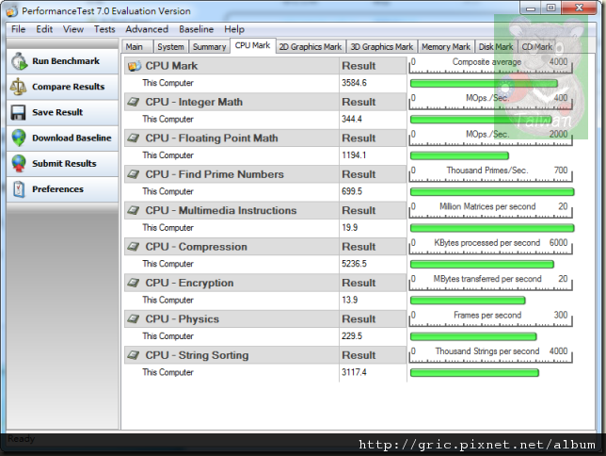Viewport: 606px width, 456px height.
Task: Click the chip icon beside CPU - Physics
Action: 134,319
